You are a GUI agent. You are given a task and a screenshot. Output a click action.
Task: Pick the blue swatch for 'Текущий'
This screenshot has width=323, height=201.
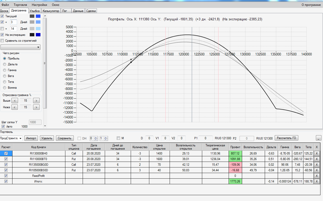click(x=38, y=16)
